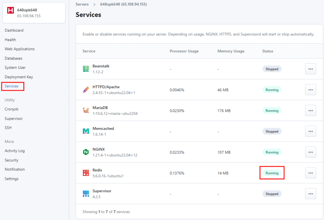Viewport: 324px width, 220px height.
Task: Click the Stopped status badge for Supervisor
Action: tap(272, 194)
